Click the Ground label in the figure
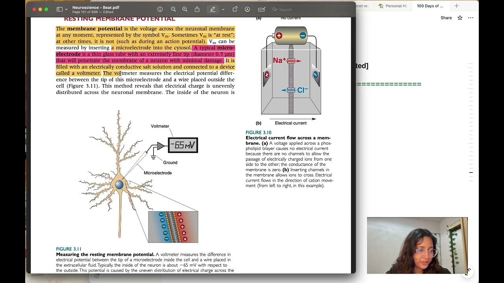The height and width of the screenshot is (283, 504). pyautogui.click(x=170, y=162)
